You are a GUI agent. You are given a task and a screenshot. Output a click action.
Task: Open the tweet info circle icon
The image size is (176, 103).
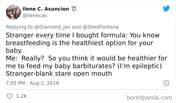(x=166, y=83)
